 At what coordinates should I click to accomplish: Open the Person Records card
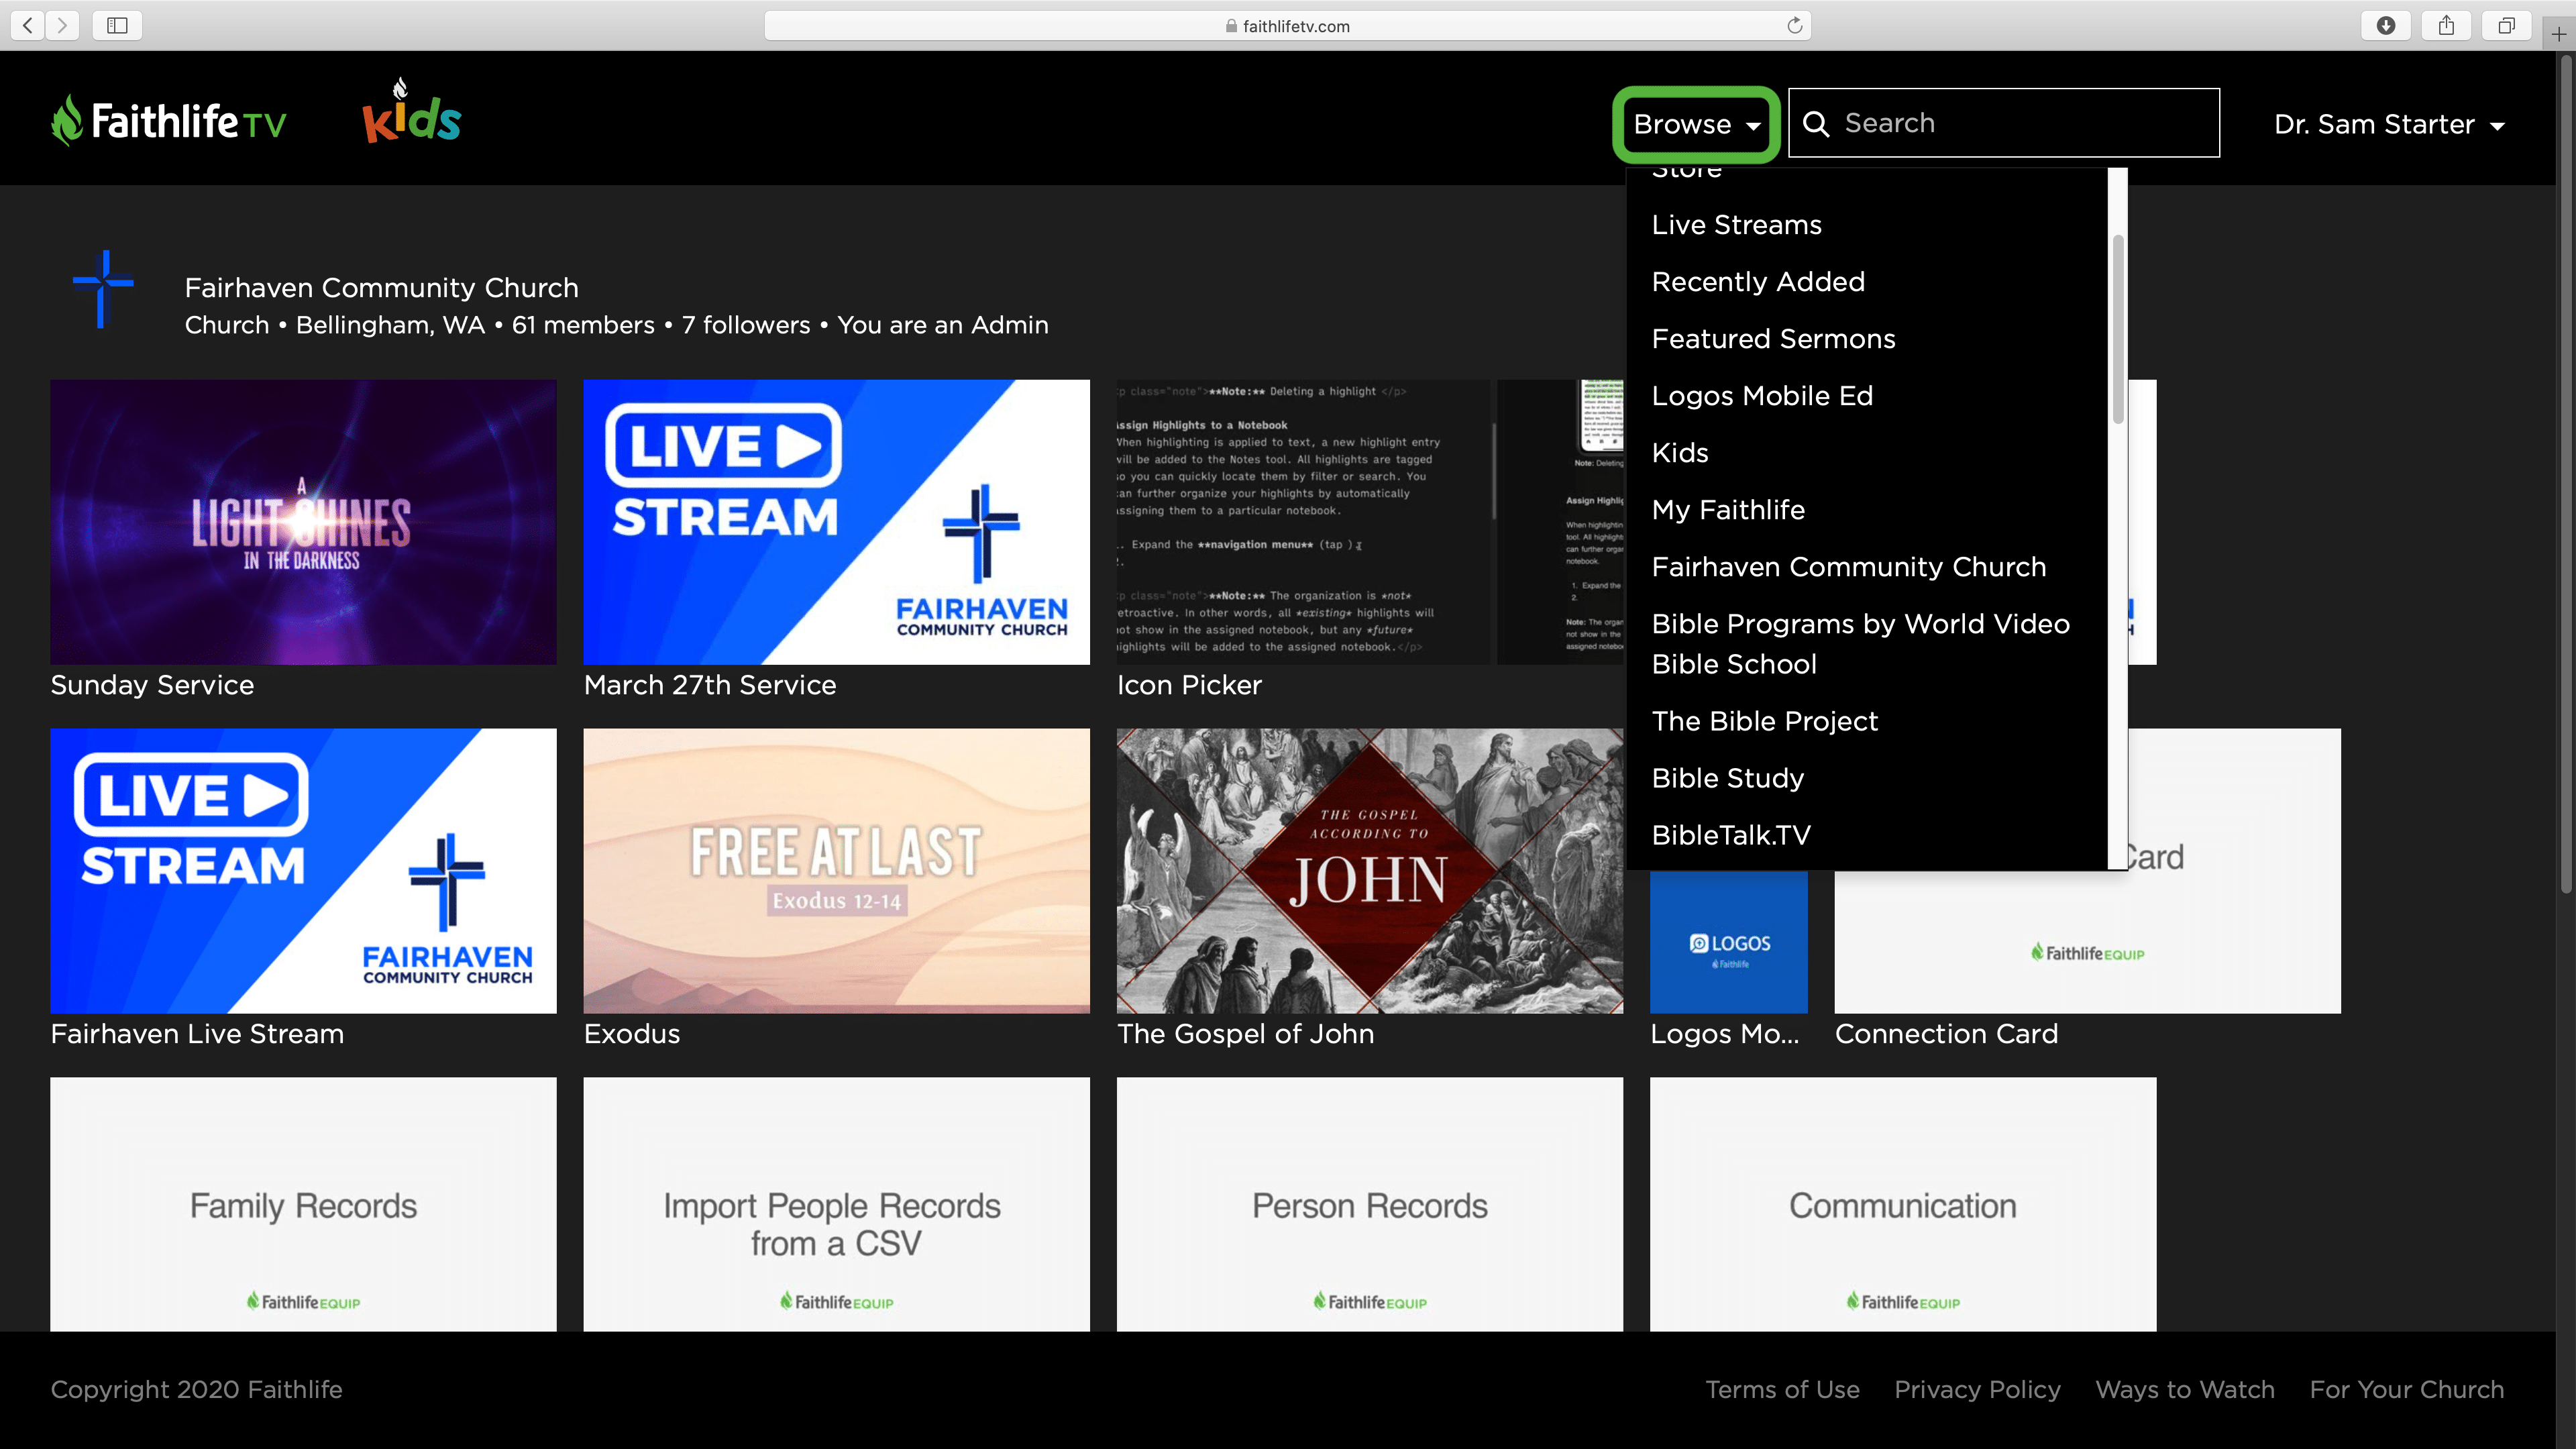tap(1369, 1203)
